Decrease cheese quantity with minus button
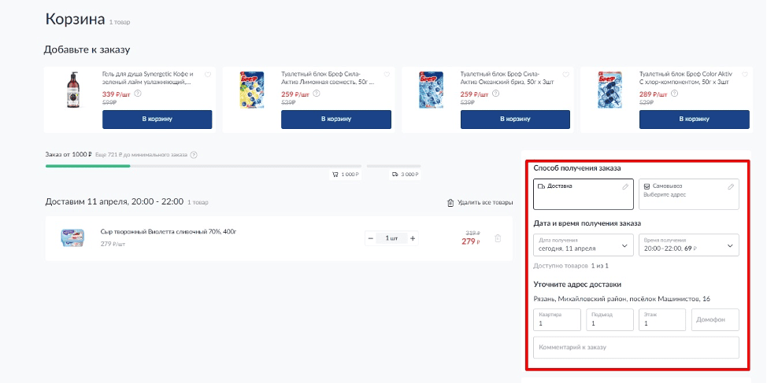The height and width of the screenshot is (383, 767). 371,238
